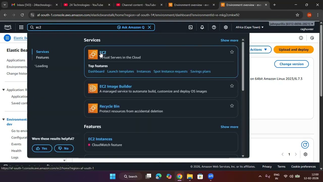Click Ask Amazon Q in search bar
The width and height of the screenshot is (323, 182).
click(x=131, y=27)
